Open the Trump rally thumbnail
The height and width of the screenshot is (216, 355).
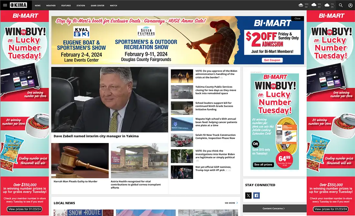182,172
